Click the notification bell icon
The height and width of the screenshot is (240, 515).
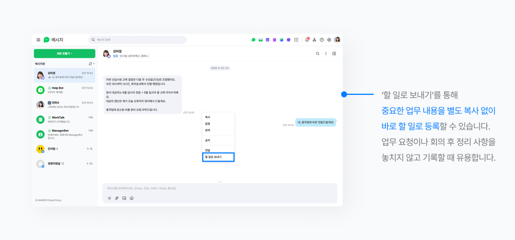point(307,40)
